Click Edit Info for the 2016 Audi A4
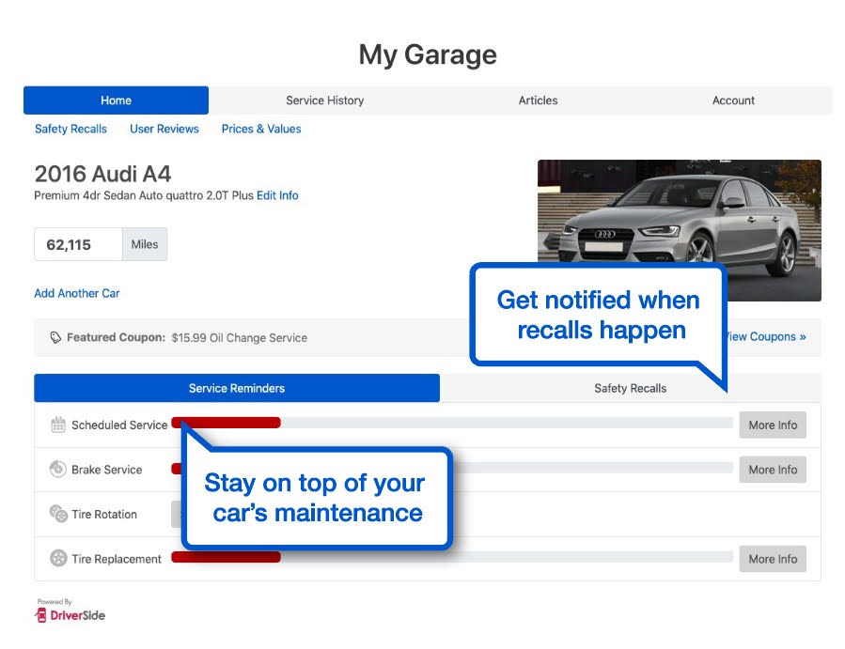845x649 pixels. (x=278, y=195)
